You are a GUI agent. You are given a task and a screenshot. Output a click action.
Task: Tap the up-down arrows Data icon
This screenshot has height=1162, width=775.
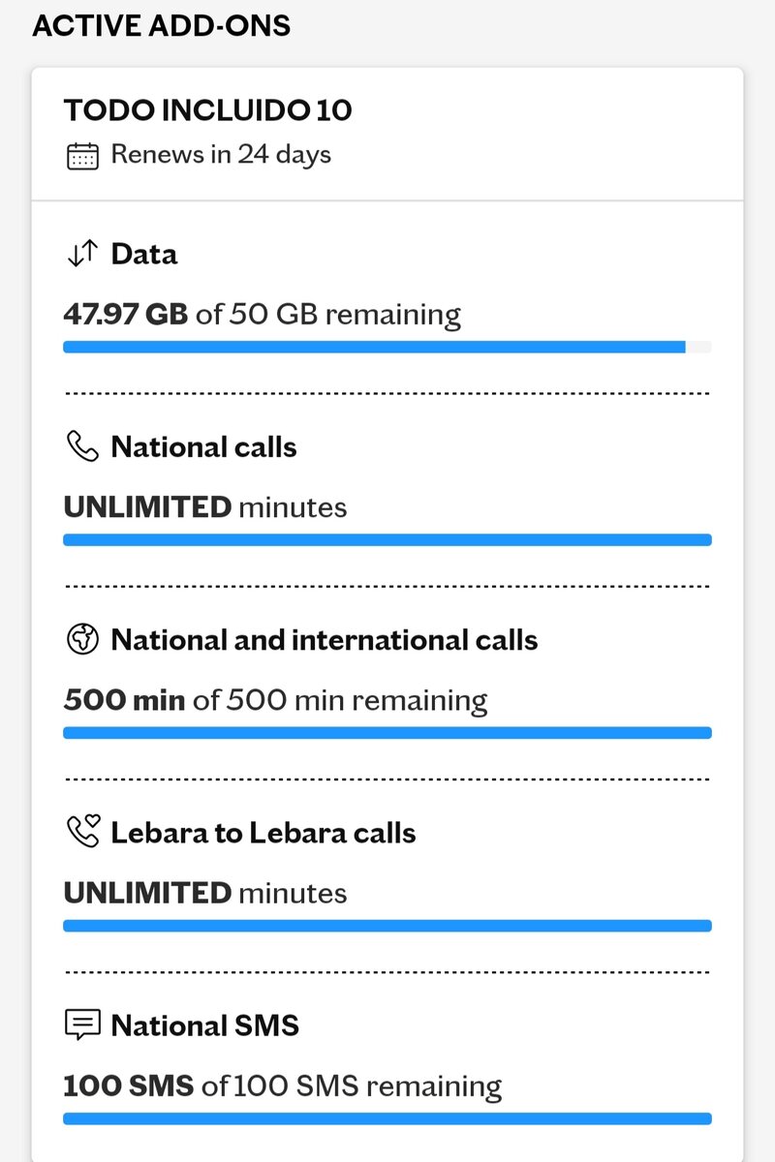tap(82, 255)
